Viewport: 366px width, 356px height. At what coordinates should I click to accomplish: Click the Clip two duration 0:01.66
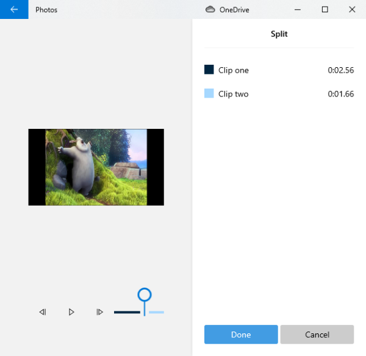[x=341, y=94]
